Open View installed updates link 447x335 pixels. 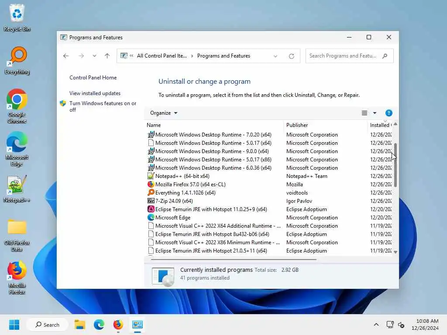[95, 93]
